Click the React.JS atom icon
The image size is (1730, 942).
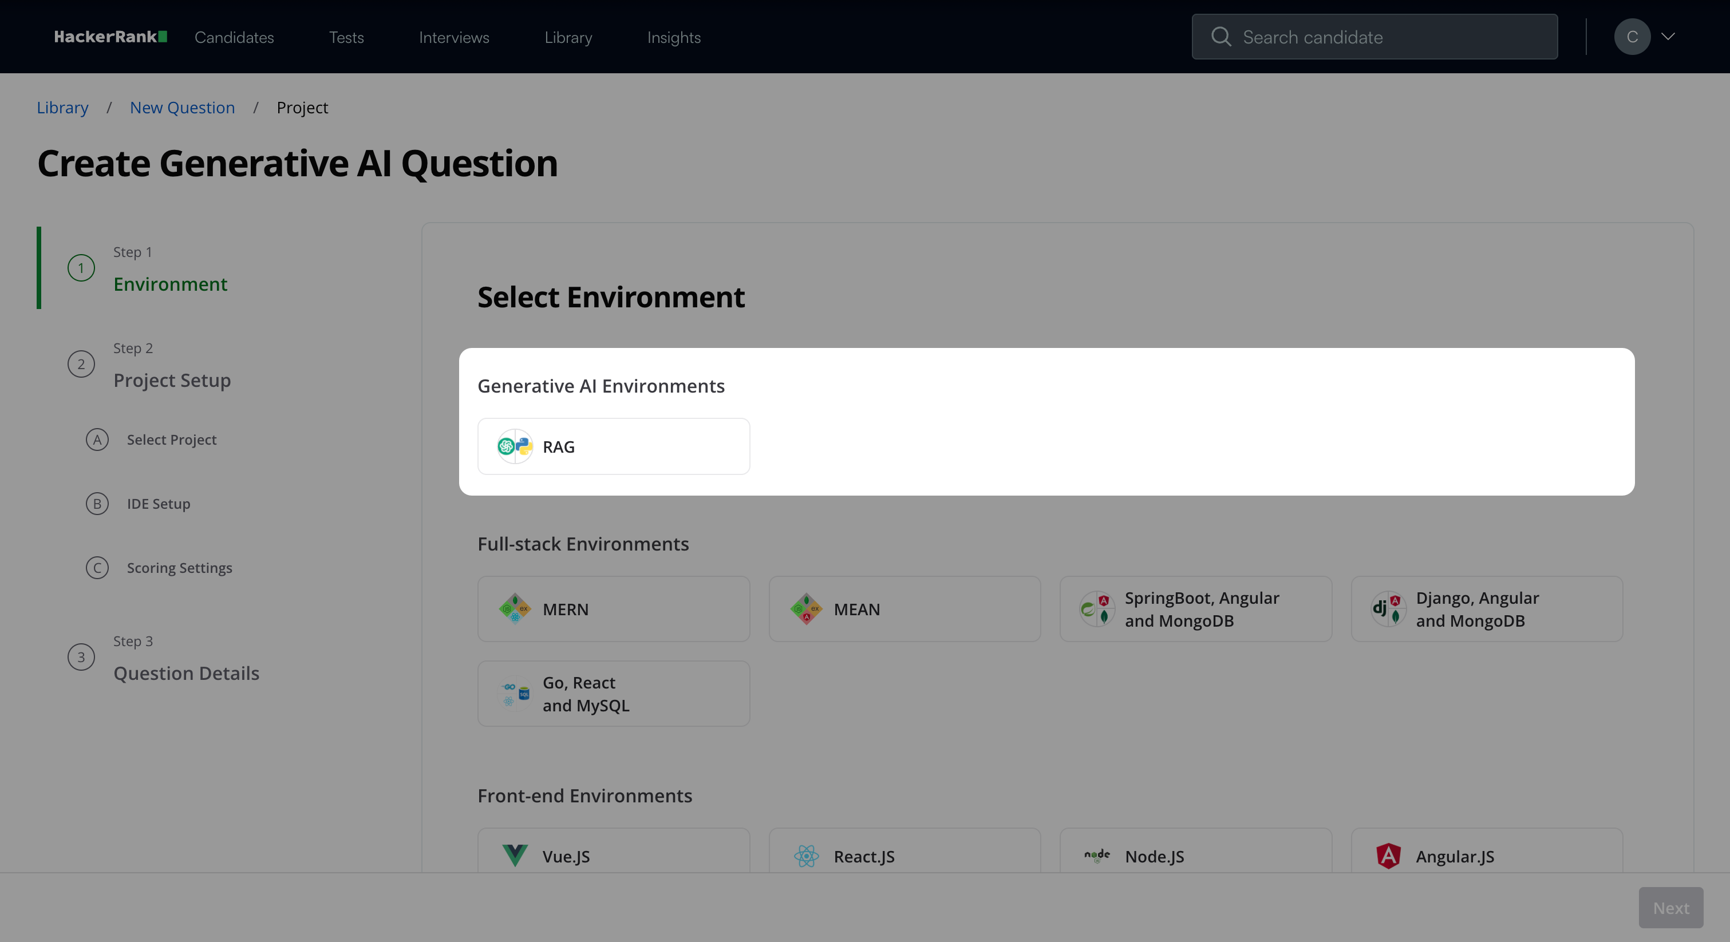807,856
